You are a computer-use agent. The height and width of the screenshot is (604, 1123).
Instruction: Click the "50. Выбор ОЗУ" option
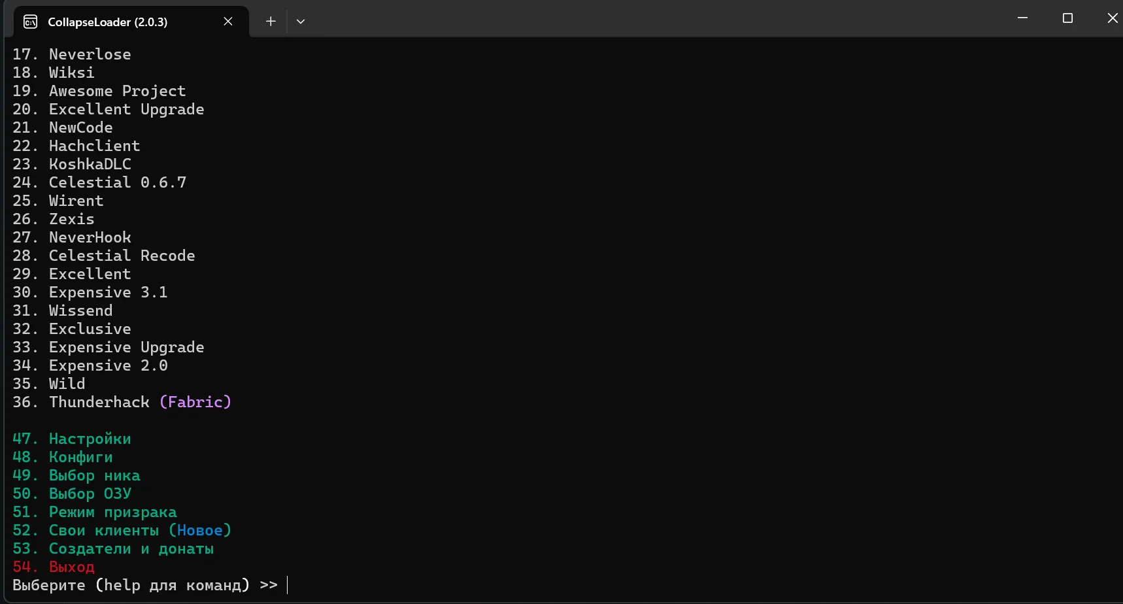click(72, 494)
